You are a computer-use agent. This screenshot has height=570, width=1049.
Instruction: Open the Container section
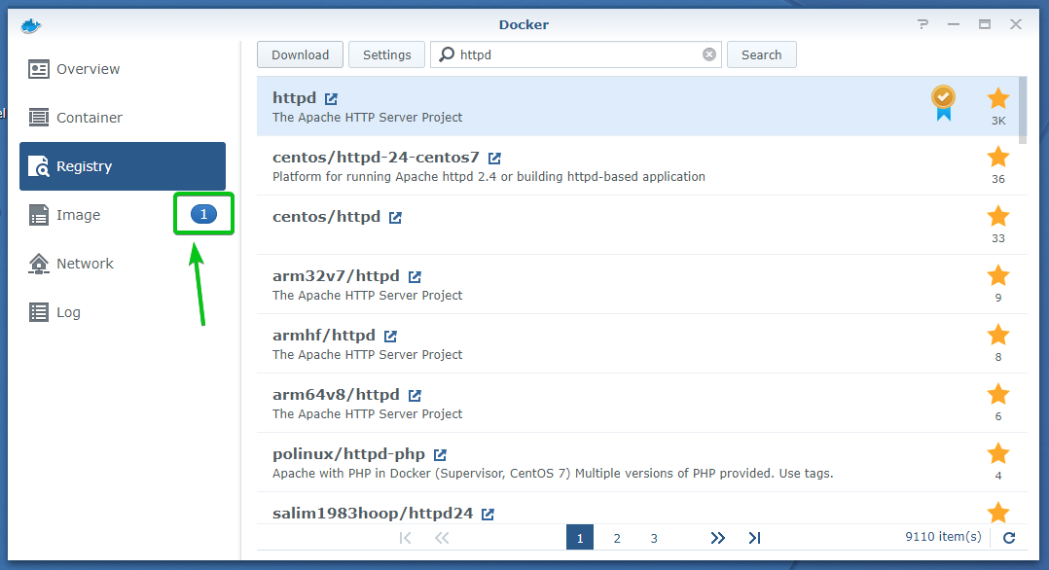[x=89, y=118]
